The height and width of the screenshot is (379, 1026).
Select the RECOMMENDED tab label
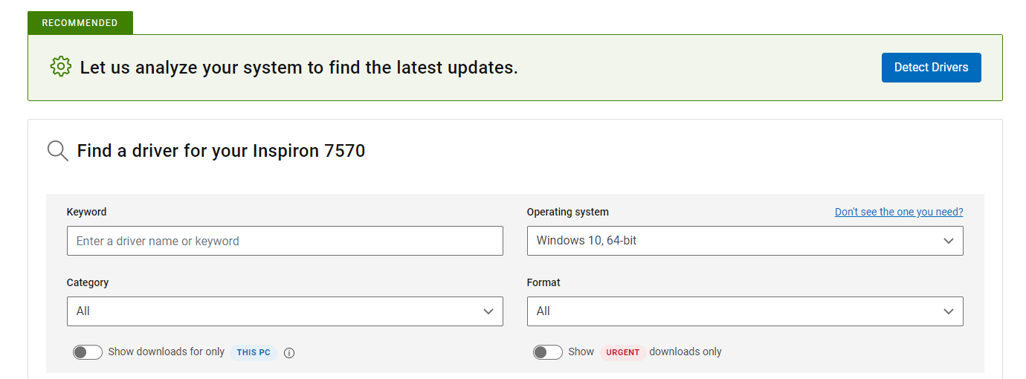(x=80, y=23)
